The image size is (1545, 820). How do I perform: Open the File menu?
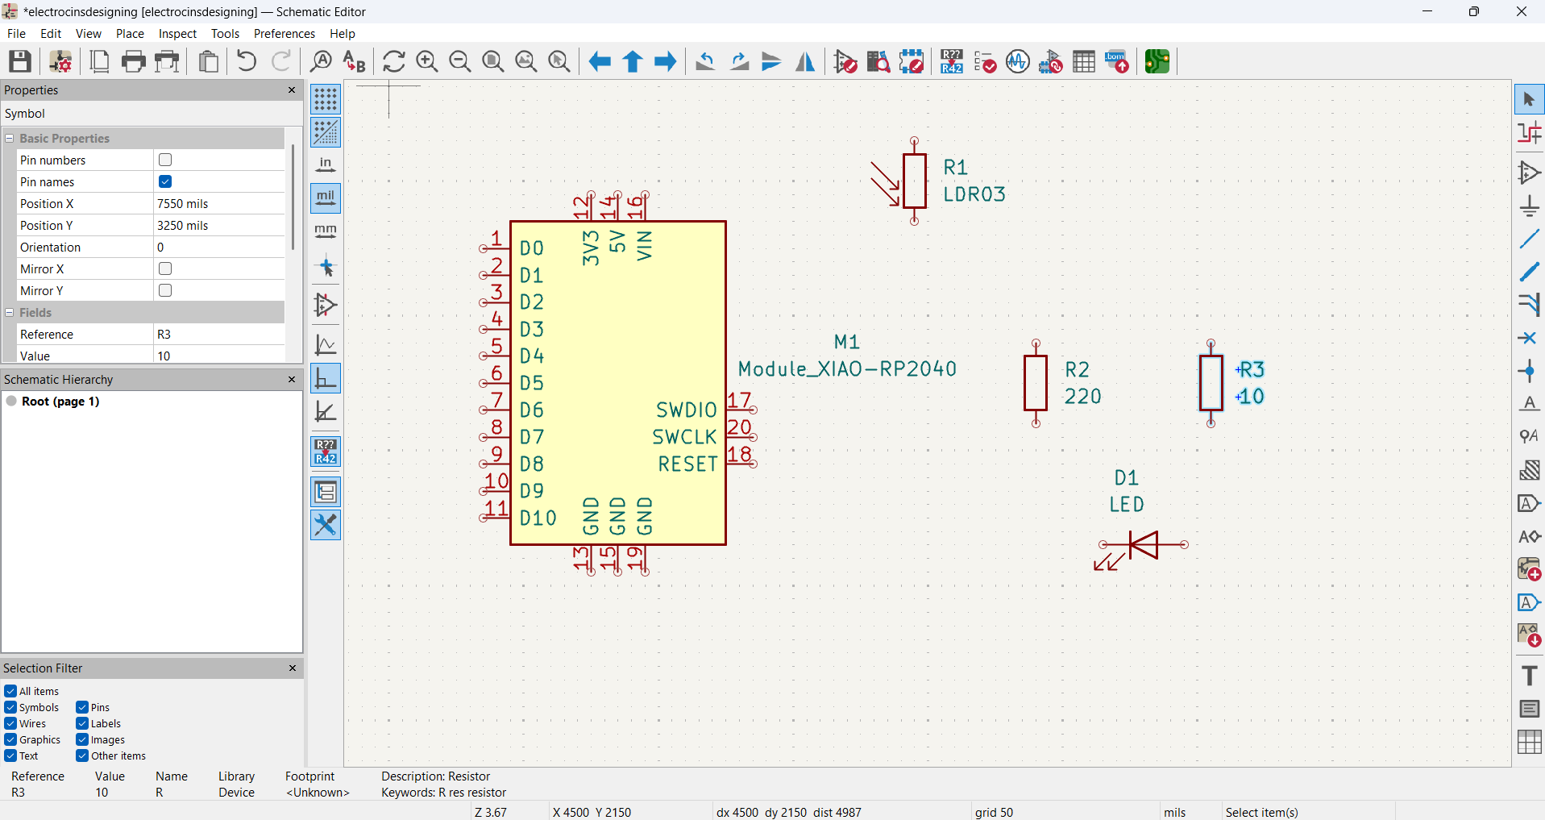pos(16,34)
